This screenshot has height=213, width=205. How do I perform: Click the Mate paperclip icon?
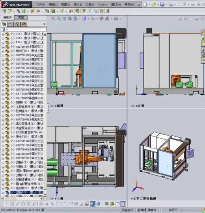tap(19, 11)
